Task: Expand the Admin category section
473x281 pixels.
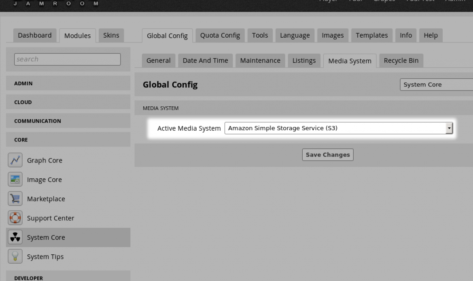Action: pyautogui.click(x=68, y=83)
